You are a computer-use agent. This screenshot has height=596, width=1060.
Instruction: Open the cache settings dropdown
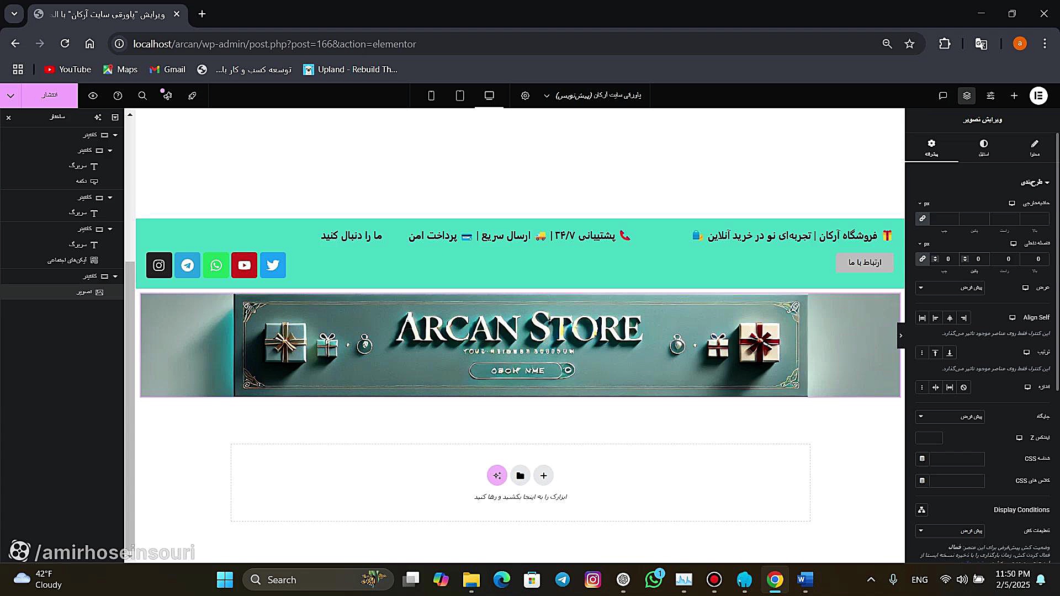click(950, 530)
